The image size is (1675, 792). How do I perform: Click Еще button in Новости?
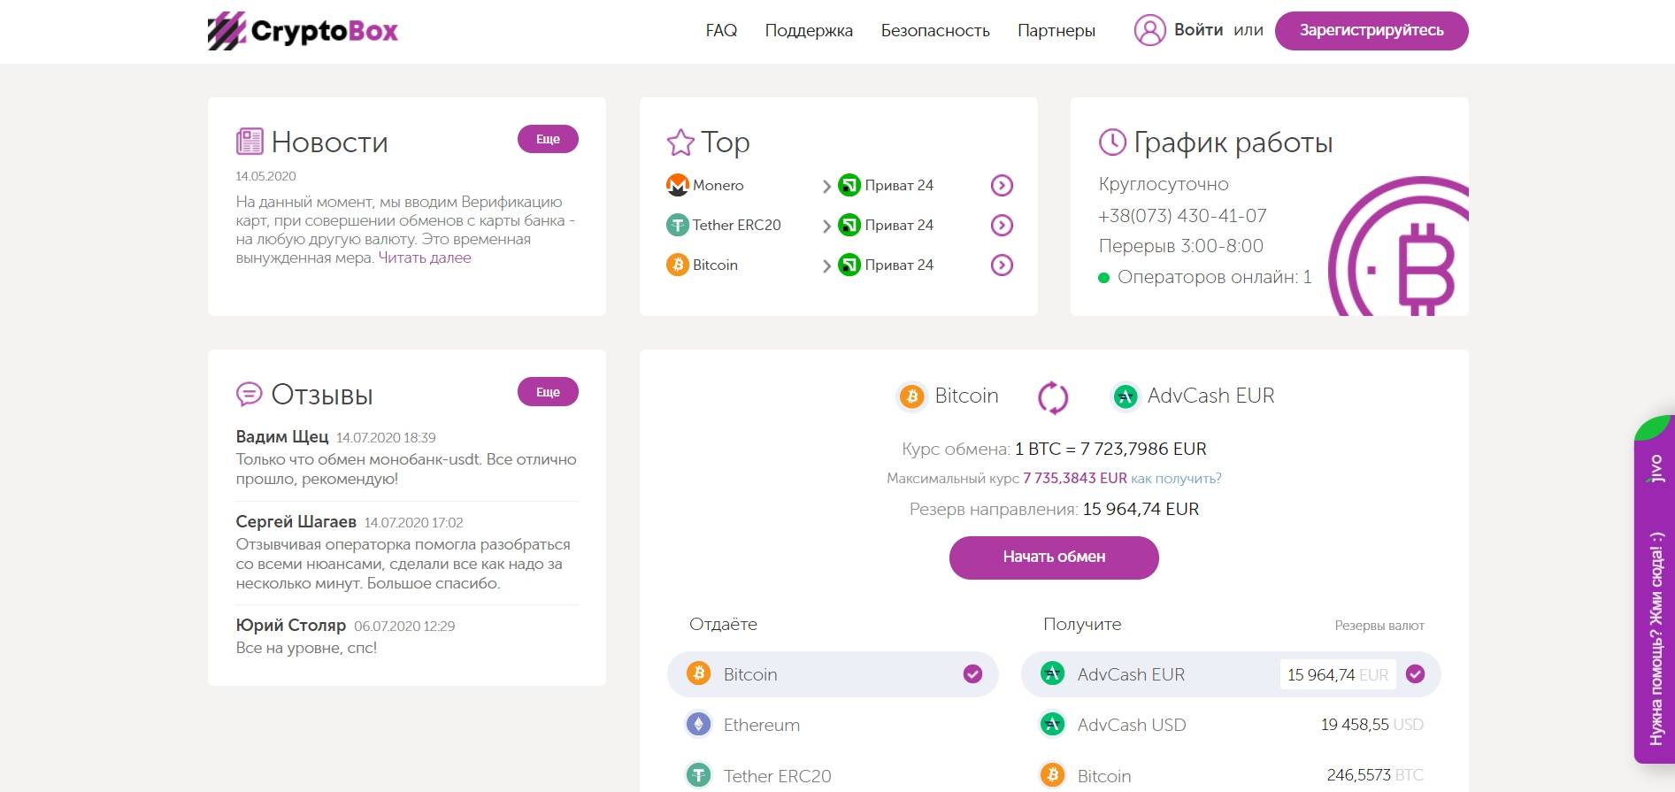[548, 139]
